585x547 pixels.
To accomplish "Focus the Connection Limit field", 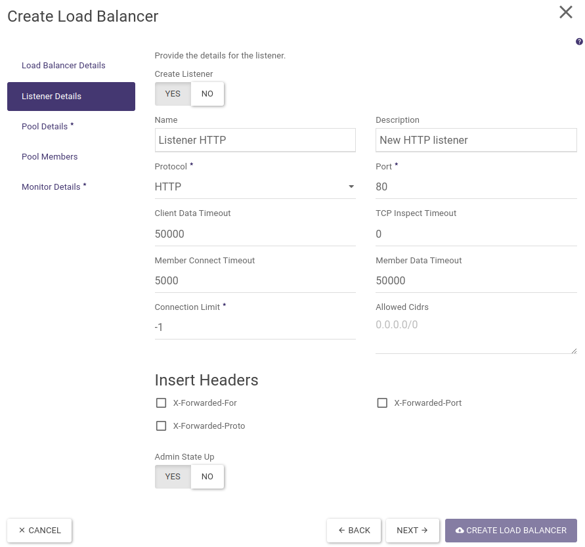I will 255,327.
